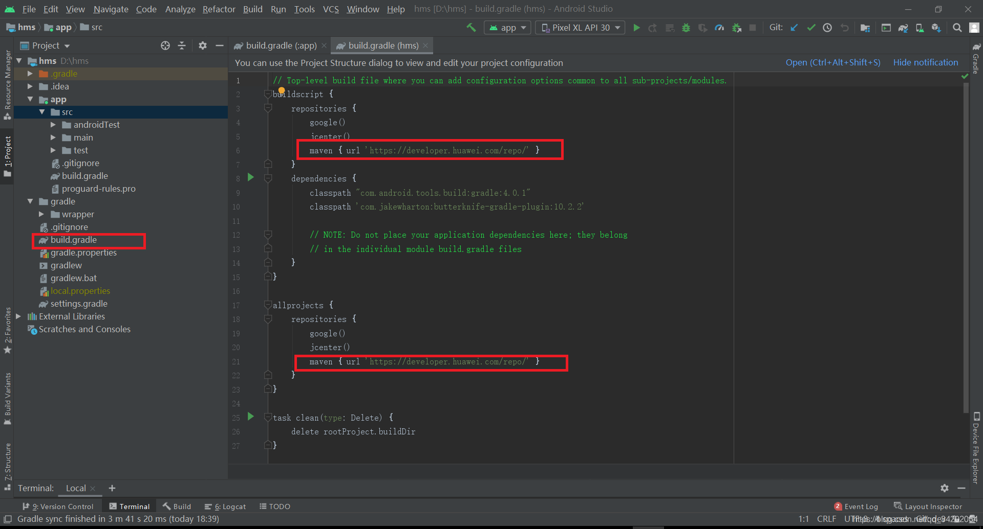Click the Collapse All icon in Project panel
This screenshot has width=983, height=529.
tap(182, 45)
